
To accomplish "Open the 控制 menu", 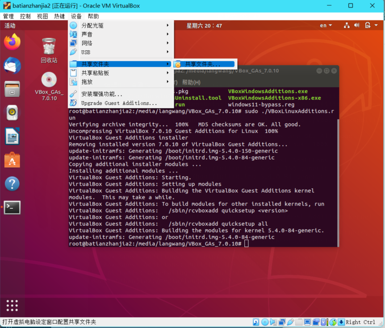I will 25,16.
